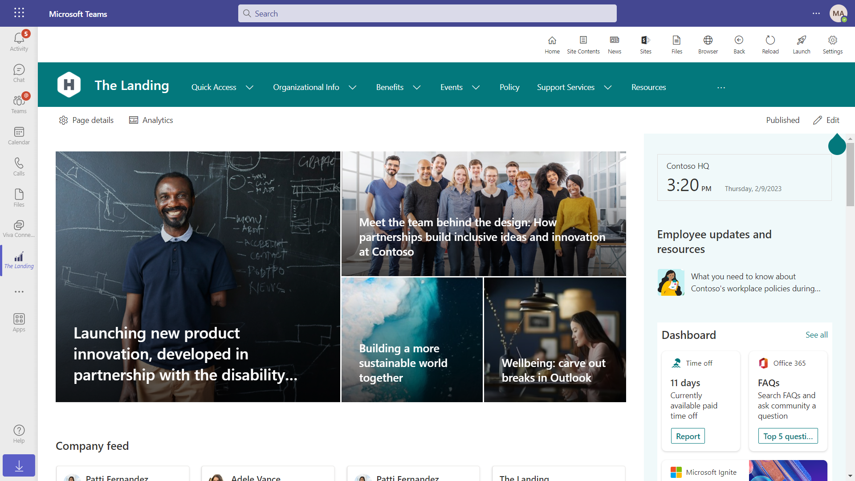Expand the Benefits menu chevron
Image resolution: width=855 pixels, height=481 pixels.
point(417,87)
